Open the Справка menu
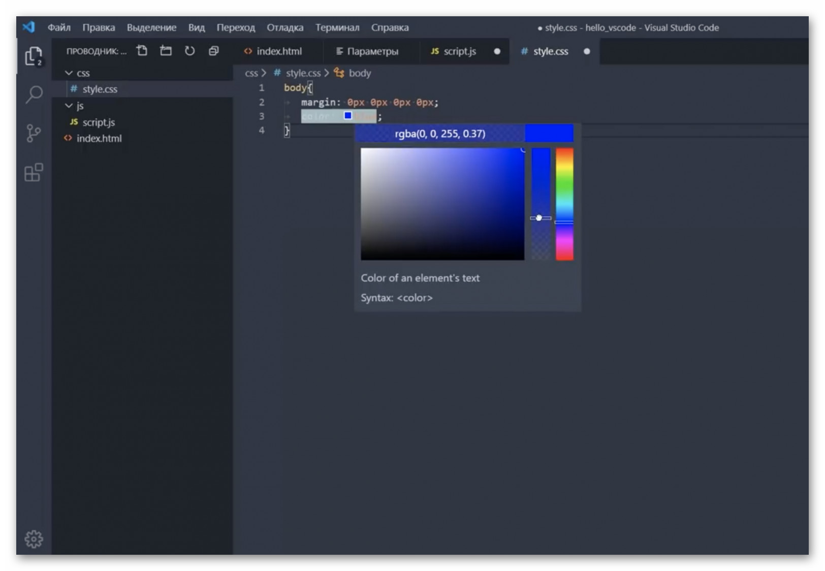The image size is (825, 571). point(390,27)
